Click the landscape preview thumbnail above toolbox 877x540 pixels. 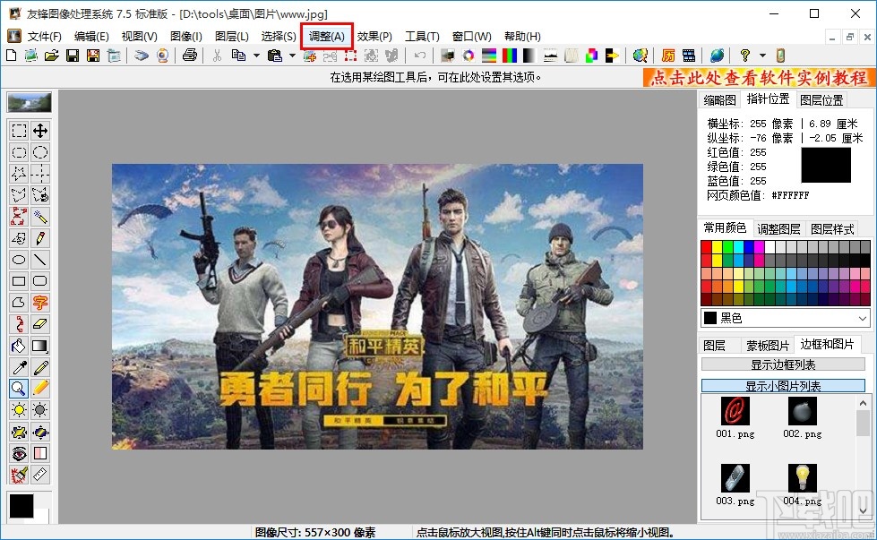[29, 103]
